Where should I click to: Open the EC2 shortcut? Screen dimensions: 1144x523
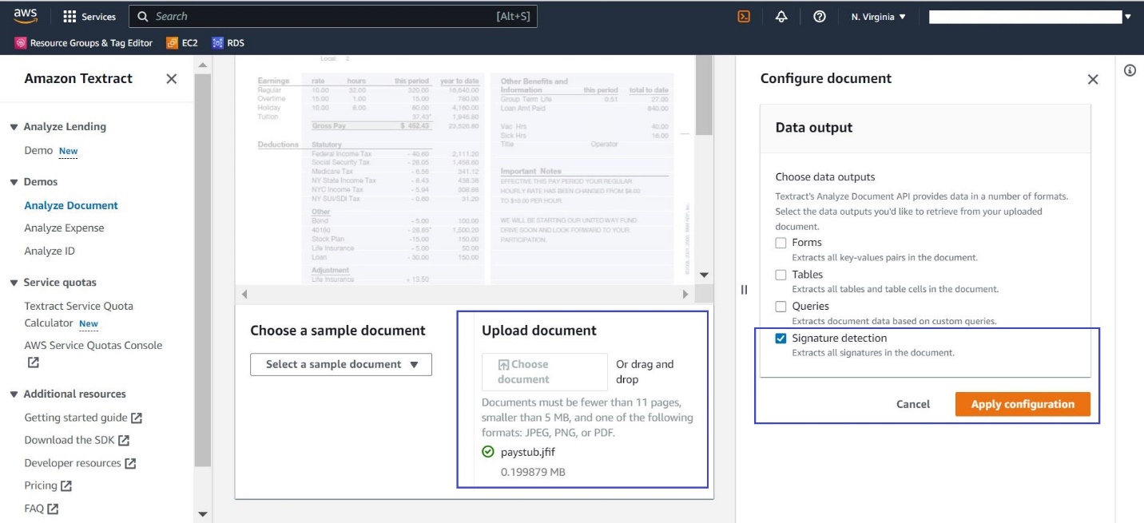tap(181, 43)
